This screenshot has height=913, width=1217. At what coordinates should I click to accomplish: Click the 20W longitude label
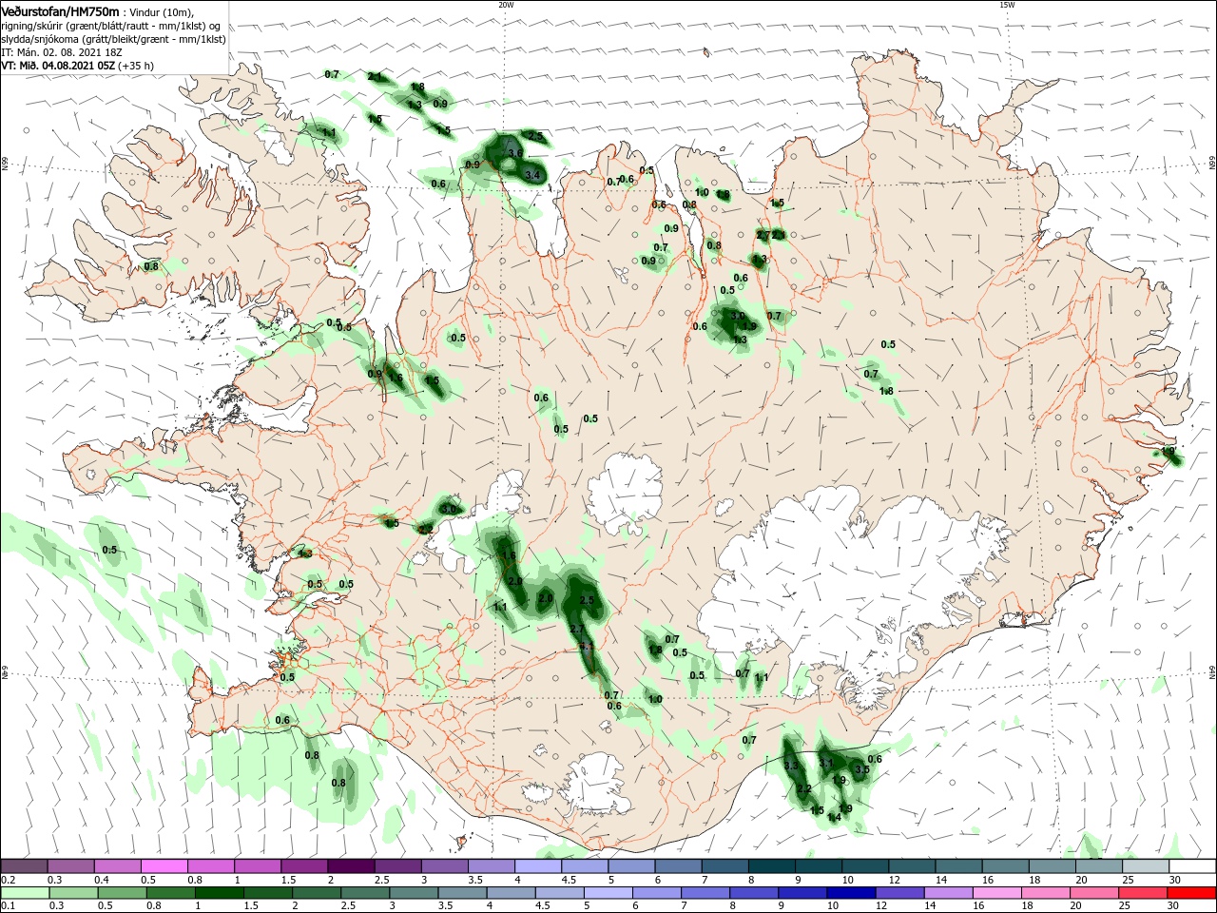tap(506, 5)
